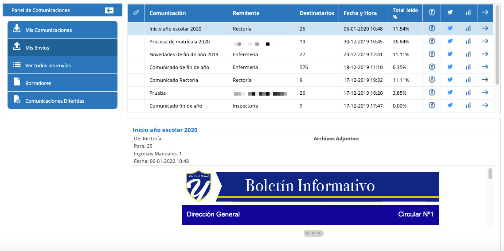The width and height of the screenshot is (504, 251).
Task: Click the Boletín Informativo banner image
Action: click(x=327, y=186)
